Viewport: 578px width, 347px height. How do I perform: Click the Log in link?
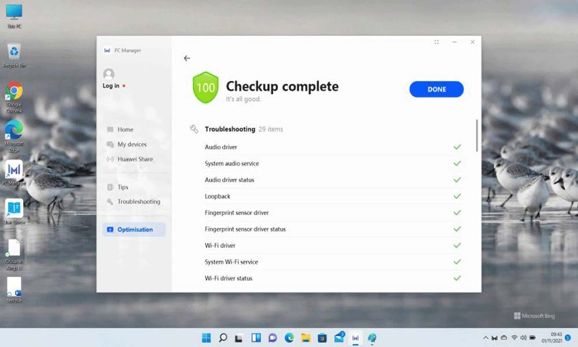point(111,86)
